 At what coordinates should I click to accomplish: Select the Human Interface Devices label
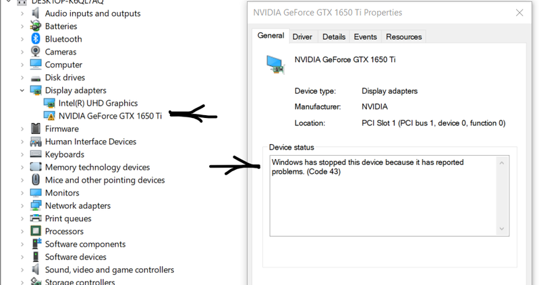point(91,141)
